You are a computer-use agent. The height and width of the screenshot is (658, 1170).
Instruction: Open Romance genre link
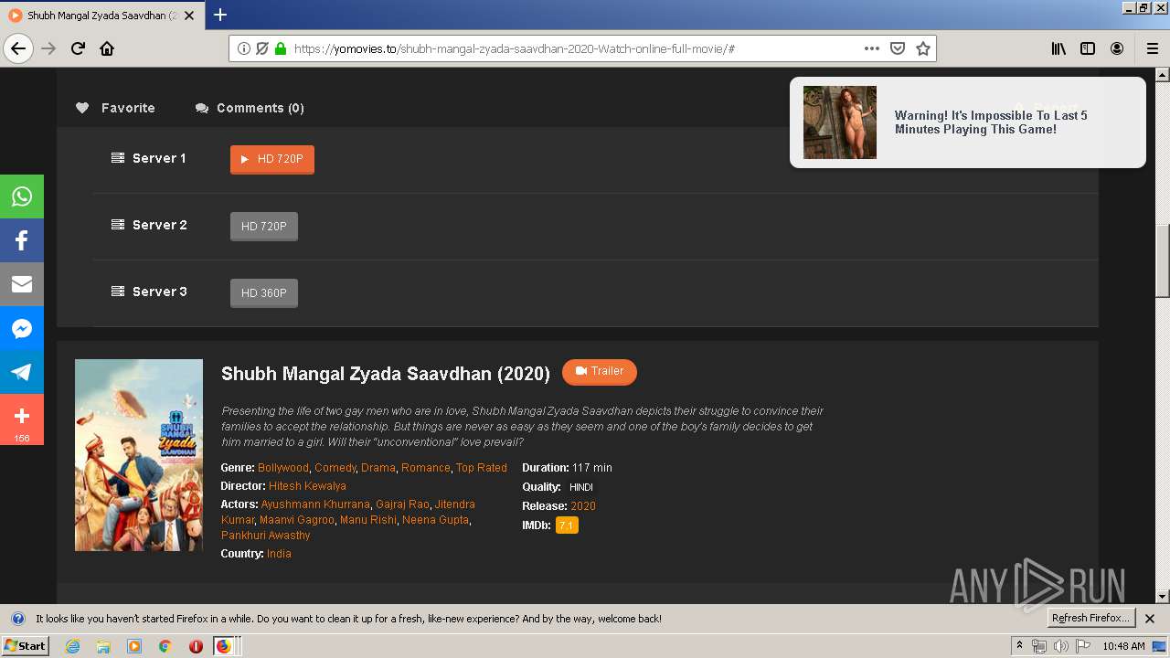coord(426,468)
